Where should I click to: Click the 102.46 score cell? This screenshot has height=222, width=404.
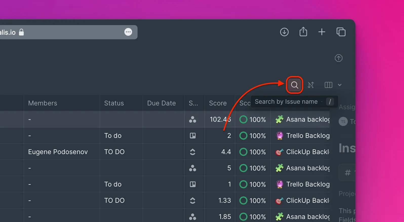[x=220, y=119]
